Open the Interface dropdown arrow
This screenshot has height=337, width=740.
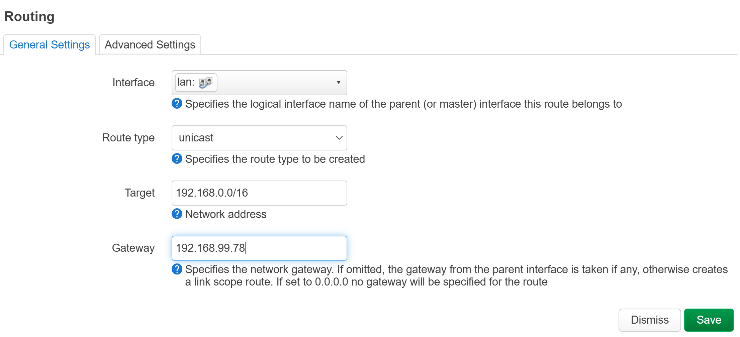click(x=339, y=83)
